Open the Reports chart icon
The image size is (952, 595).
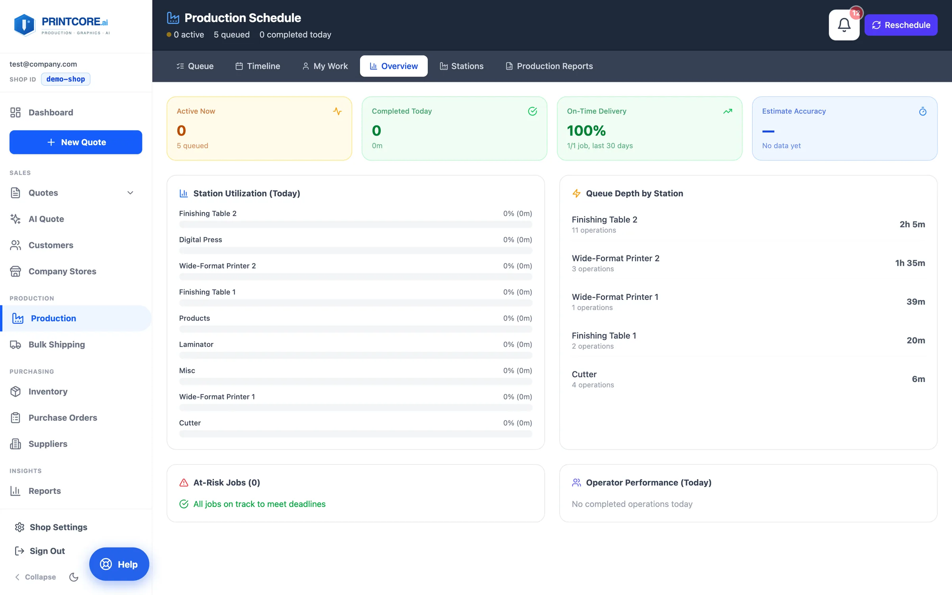15,491
